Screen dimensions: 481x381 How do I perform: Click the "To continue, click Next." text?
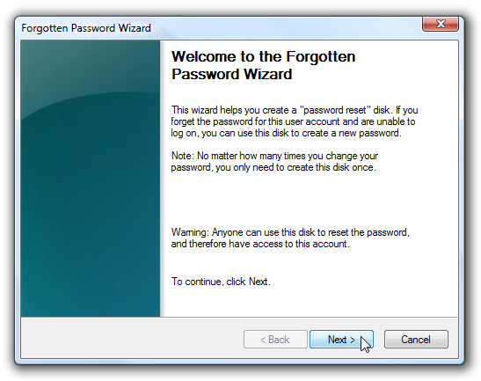tap(221, 282)
